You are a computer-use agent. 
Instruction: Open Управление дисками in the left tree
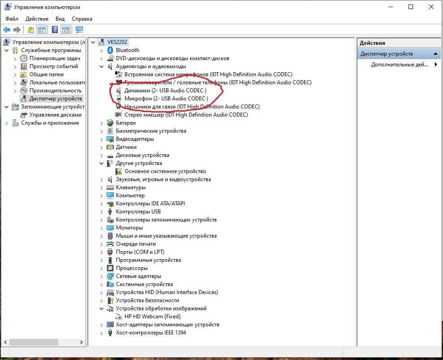pos(55,115)
